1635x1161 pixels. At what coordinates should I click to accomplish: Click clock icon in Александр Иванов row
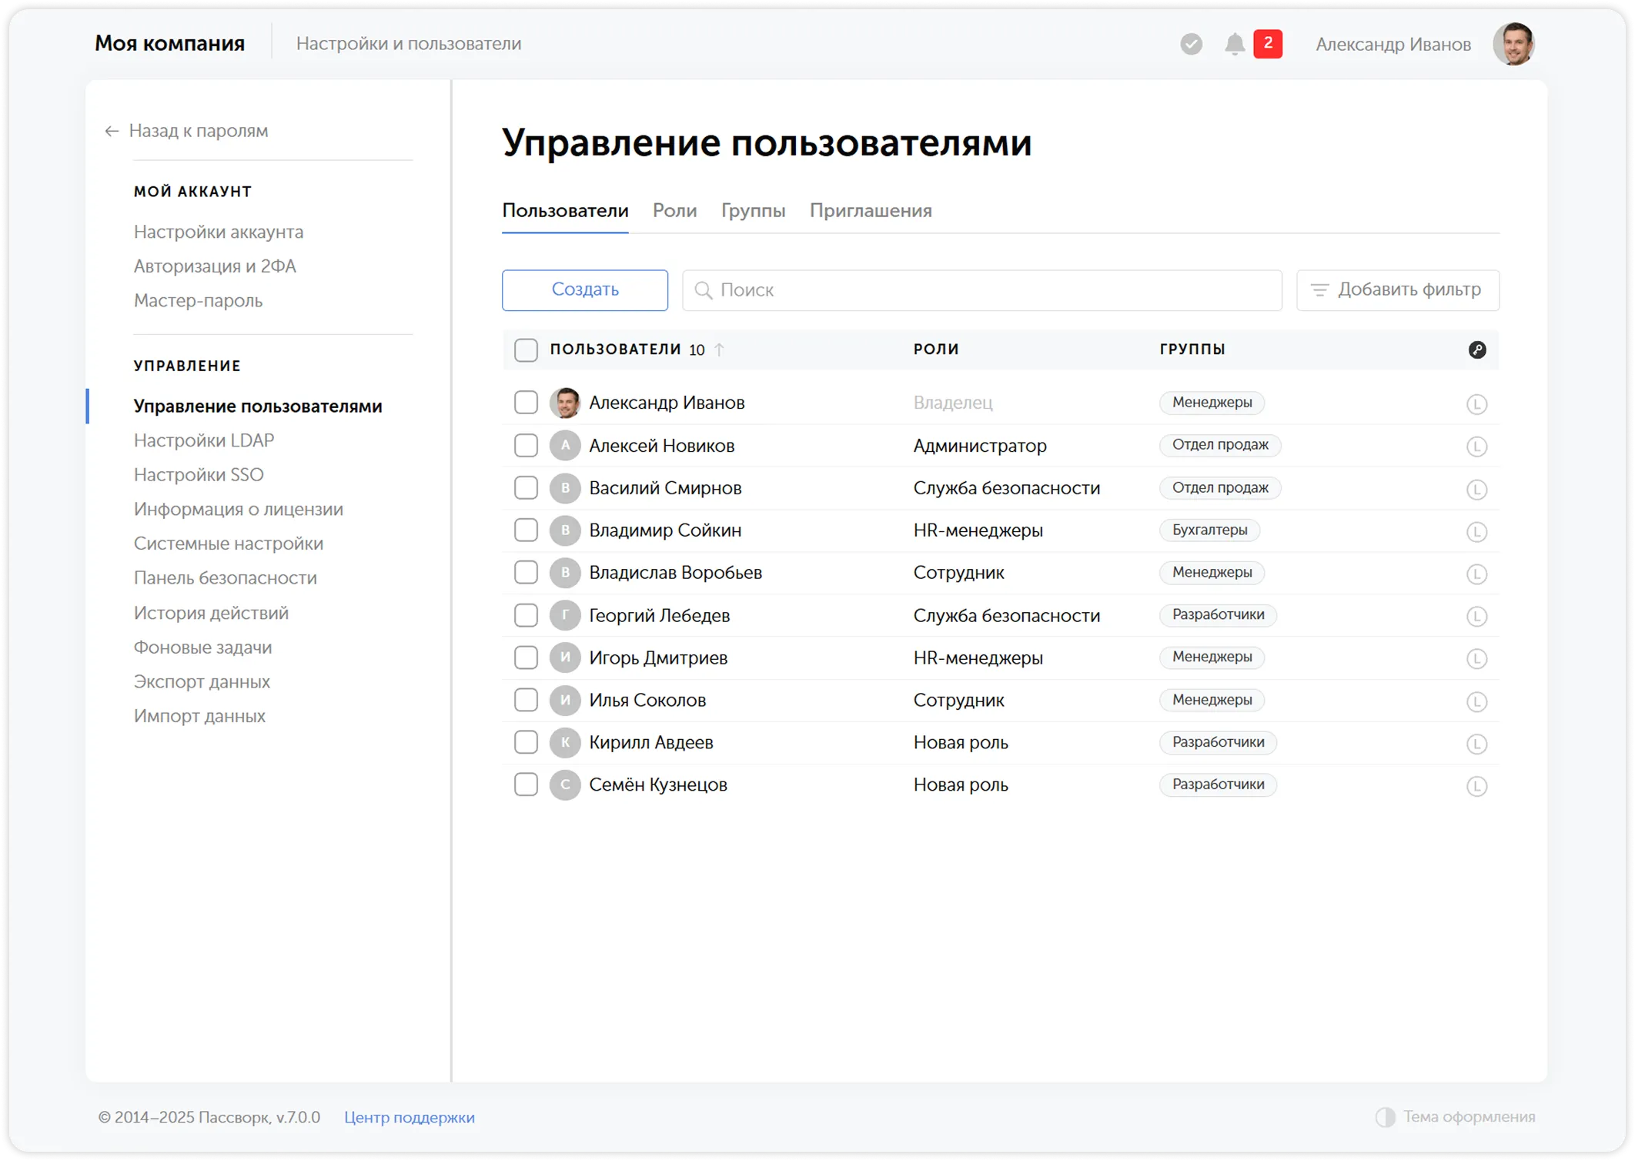pyautogui.click(x=1476, y=403)
